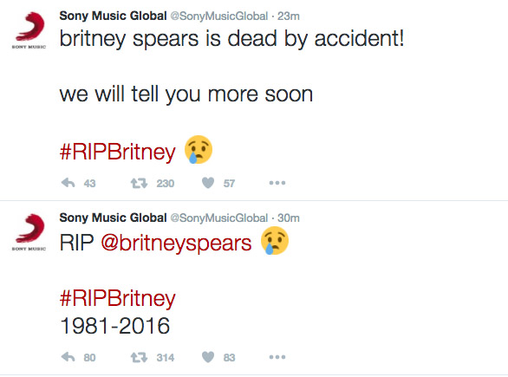Open the 30m timestamp permalink
Viewport: 508px width, 377px height.
pyautogui.click(x=289, y=218)
